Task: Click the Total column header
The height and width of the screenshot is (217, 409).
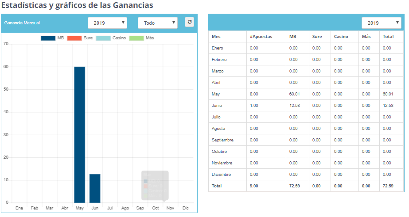Action: coord(388,37)
